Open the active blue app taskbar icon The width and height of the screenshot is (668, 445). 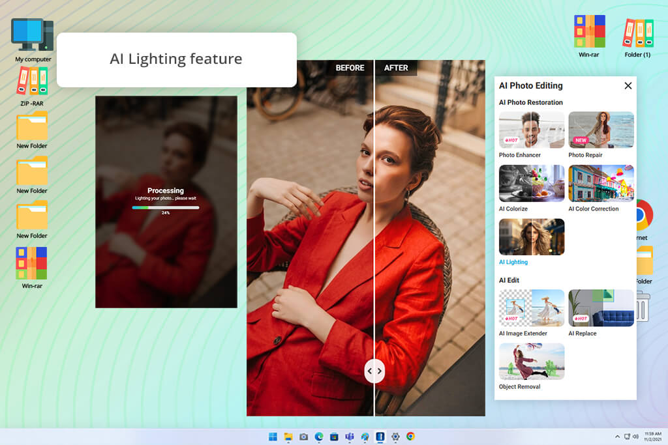380,437
